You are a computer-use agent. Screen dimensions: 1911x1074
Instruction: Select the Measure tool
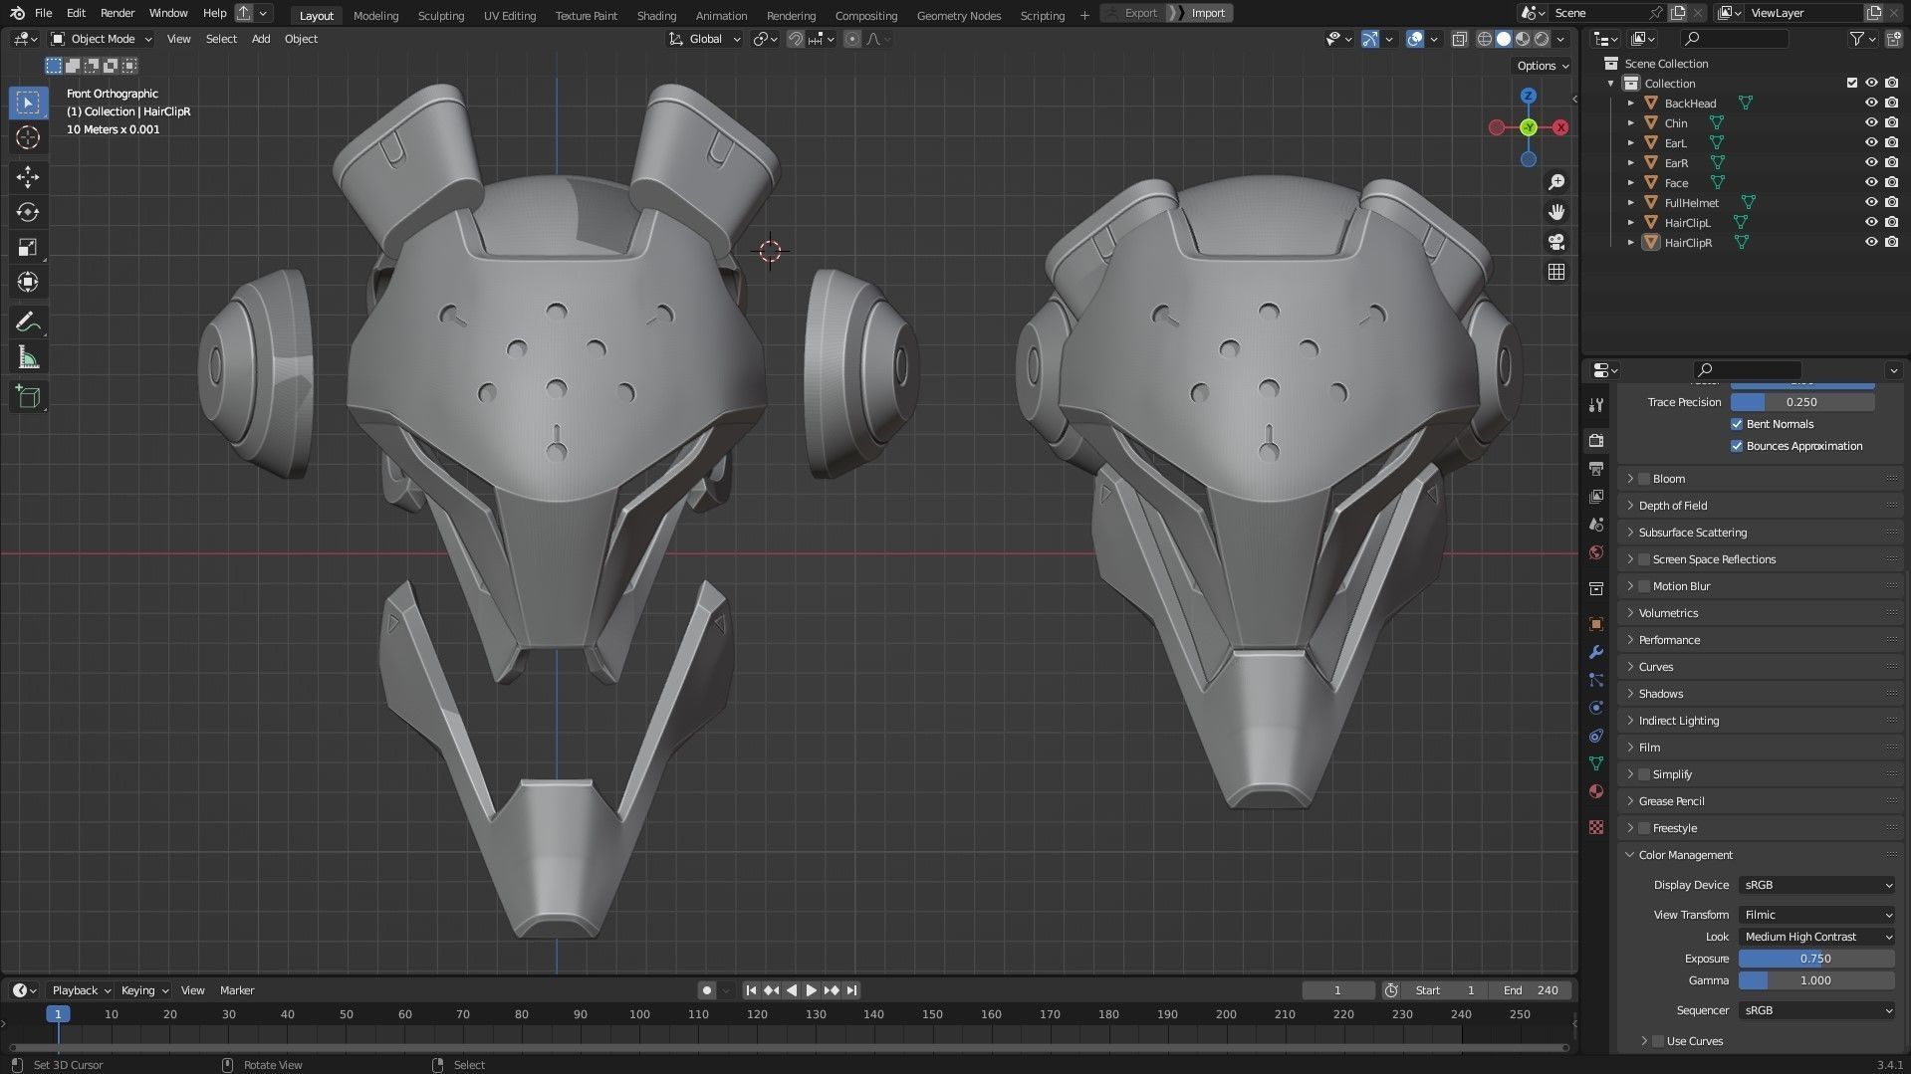(x=28, y=357)
